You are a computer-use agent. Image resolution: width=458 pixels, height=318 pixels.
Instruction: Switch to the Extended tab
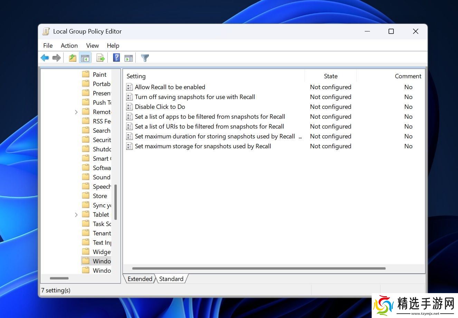click(140, 279)
